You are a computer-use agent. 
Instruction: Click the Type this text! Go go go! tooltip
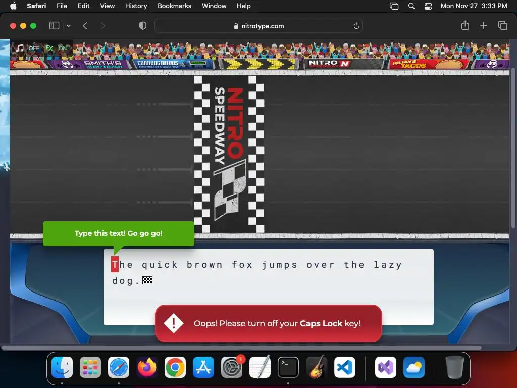[x=118, y=233]
